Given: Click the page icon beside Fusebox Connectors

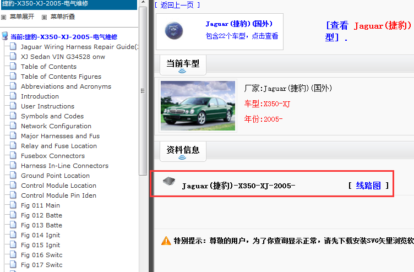Looking at the screenshot, I should pyautogui.click(x=13, y=155).
